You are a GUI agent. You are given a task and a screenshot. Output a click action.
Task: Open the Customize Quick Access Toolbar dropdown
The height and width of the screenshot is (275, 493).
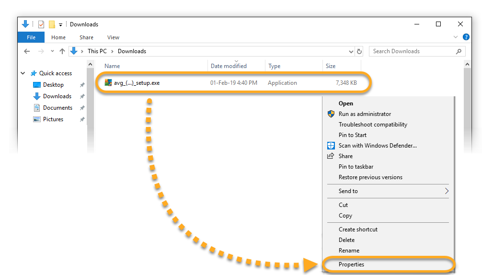tap(60, 24)
